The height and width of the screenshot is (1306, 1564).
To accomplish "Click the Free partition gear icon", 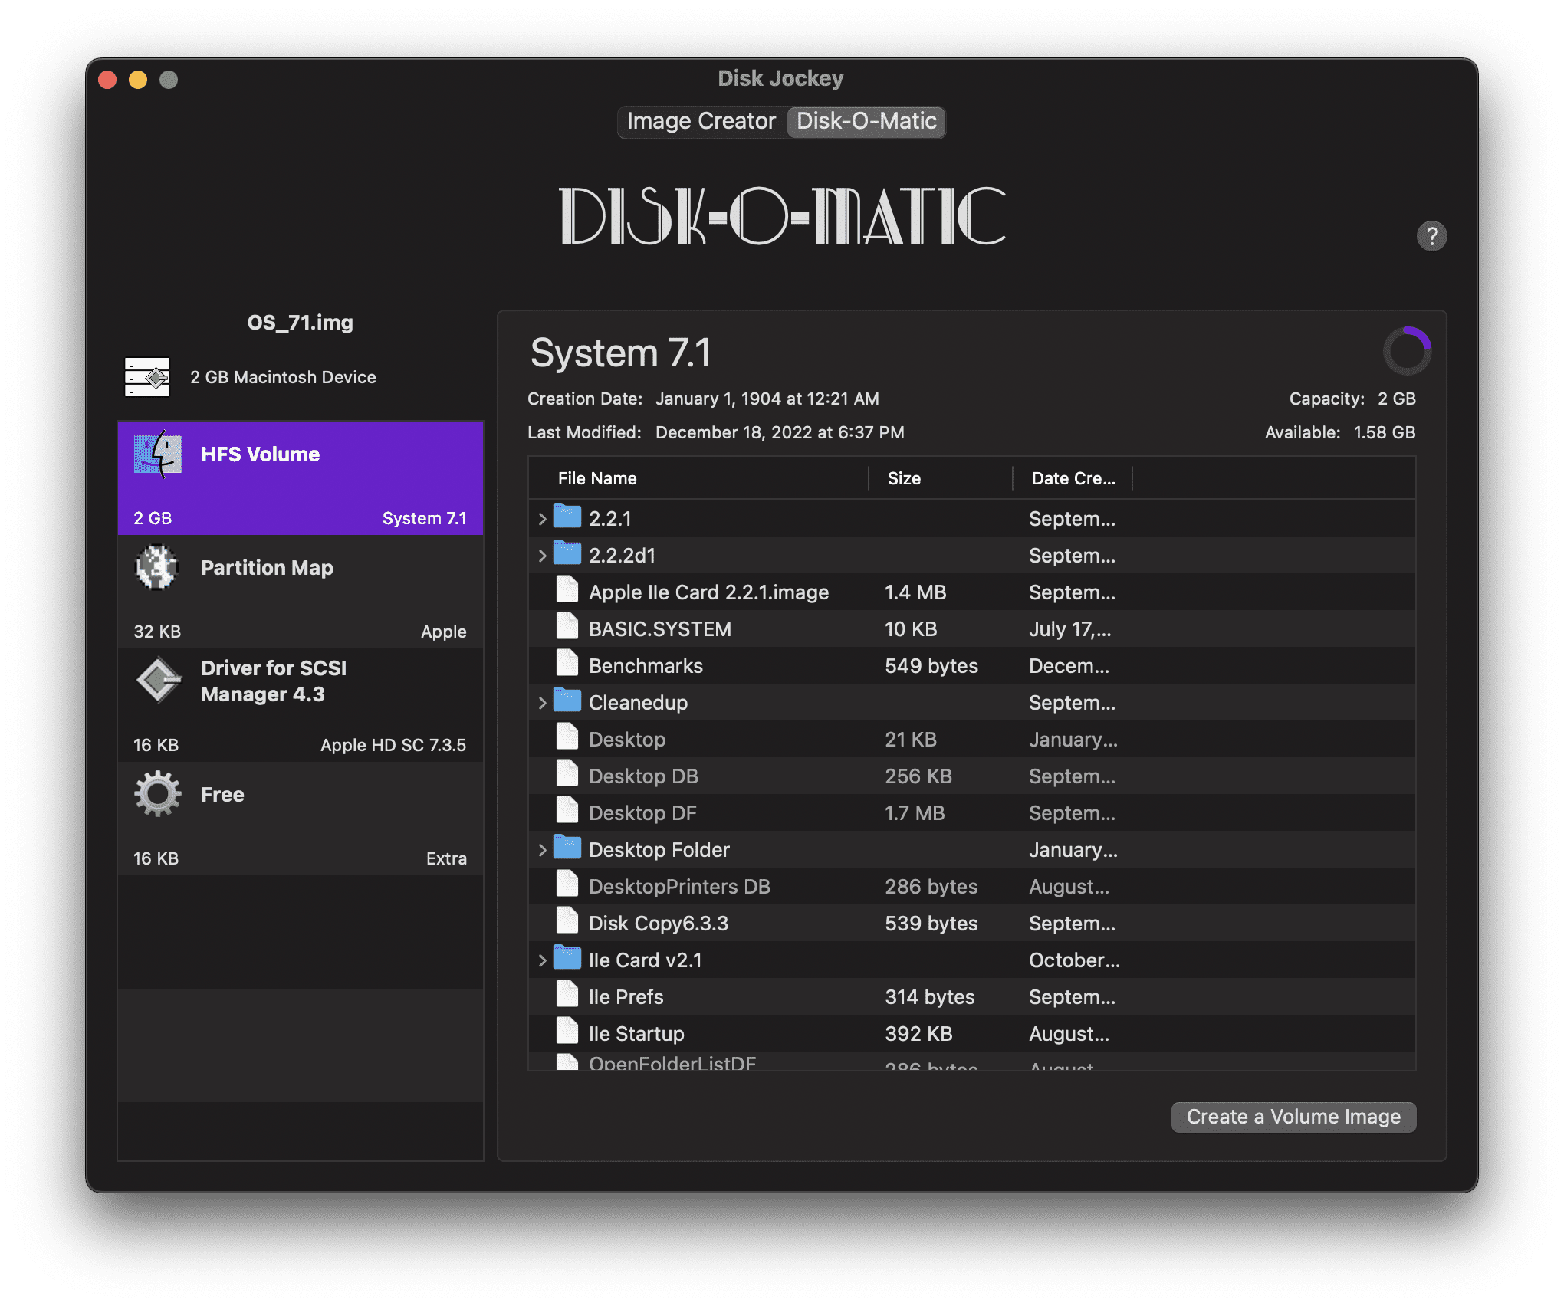I will point(158,794).
